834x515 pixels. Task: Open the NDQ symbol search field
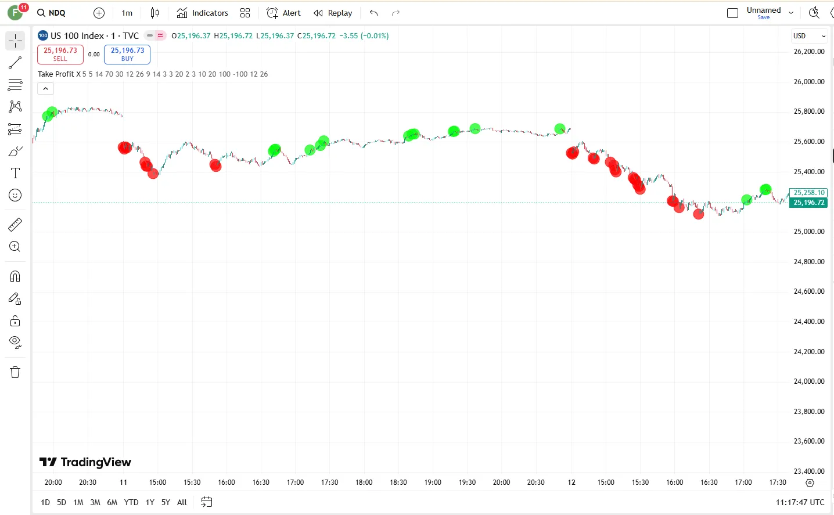click(52, 13)
